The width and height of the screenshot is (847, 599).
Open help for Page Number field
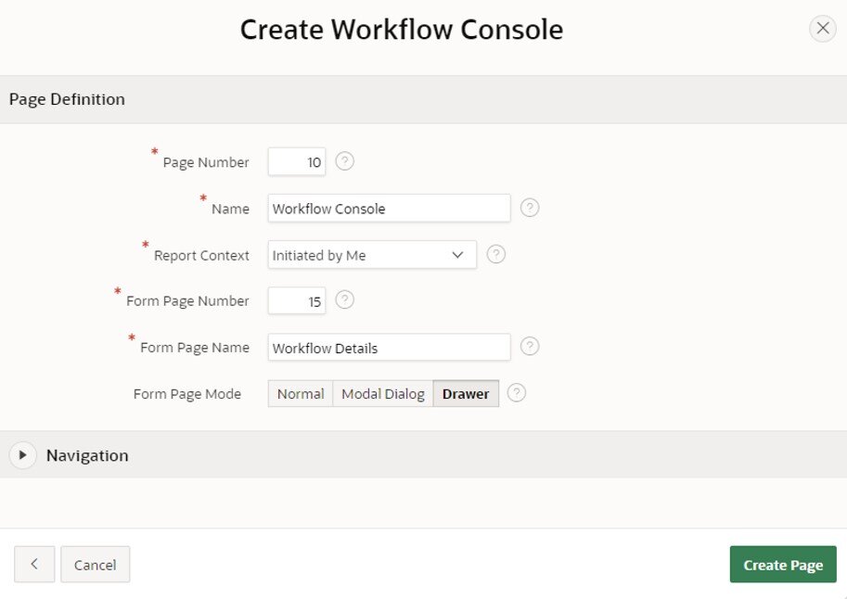pos(344,161)
